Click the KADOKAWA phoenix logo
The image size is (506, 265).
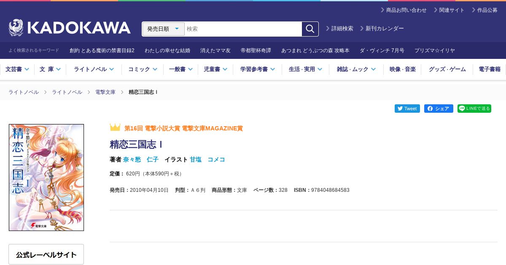70,28
